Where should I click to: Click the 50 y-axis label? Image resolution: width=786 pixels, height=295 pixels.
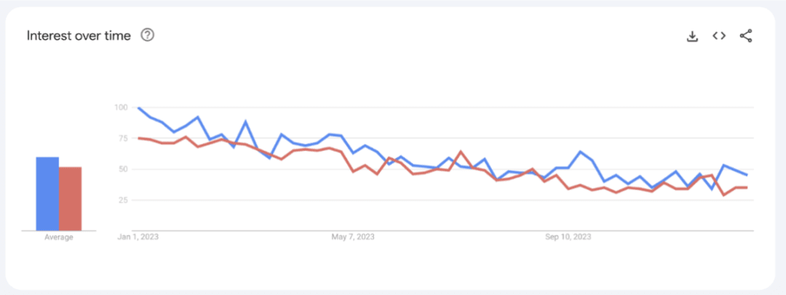[x=122, y=169]
